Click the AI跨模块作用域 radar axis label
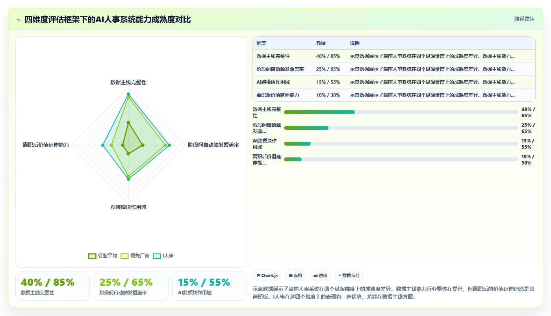Screen dimensions: 551x316 point(128,207)
